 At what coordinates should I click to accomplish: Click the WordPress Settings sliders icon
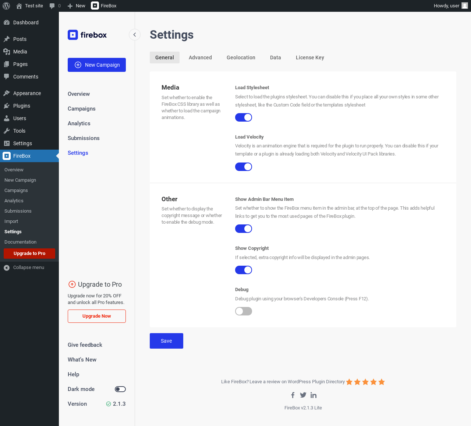point(7,143)
